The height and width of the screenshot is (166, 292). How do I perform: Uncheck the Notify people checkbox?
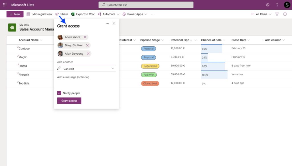[x=59, y=93]
